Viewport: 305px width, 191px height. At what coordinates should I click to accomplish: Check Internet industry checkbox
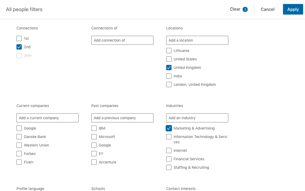(169, 150)
